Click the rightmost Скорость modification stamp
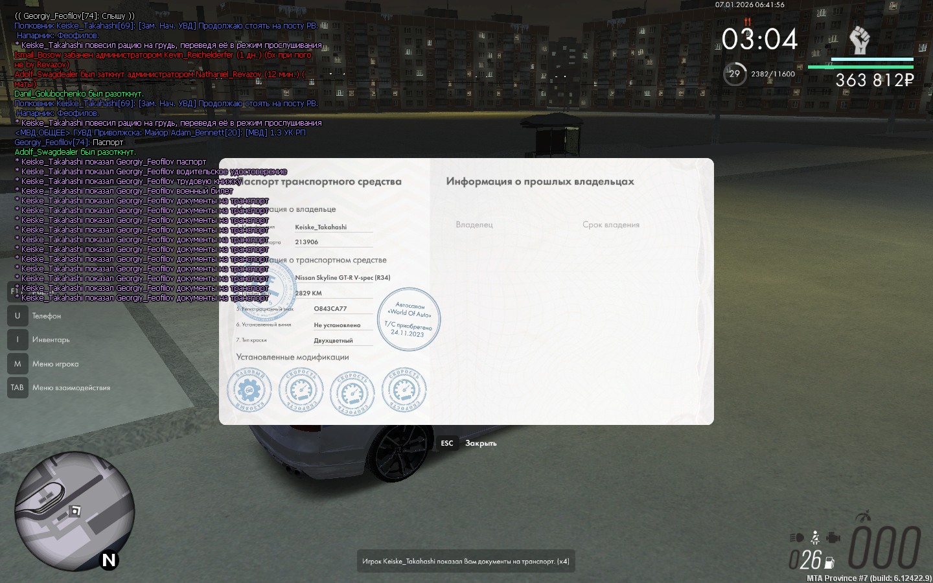 [404, 391]
